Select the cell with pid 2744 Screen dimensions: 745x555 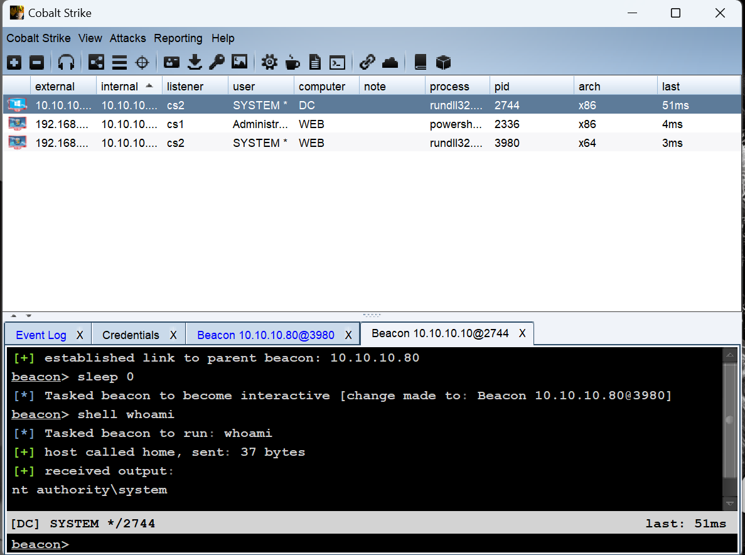pos(532,105)
